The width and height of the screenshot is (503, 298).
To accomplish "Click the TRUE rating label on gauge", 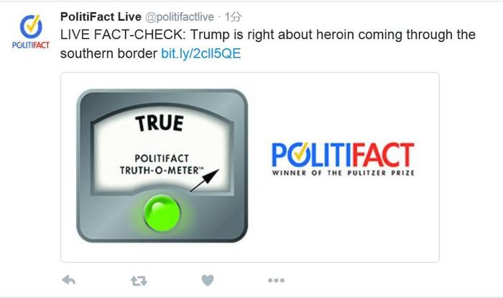I will coord(160,123).
